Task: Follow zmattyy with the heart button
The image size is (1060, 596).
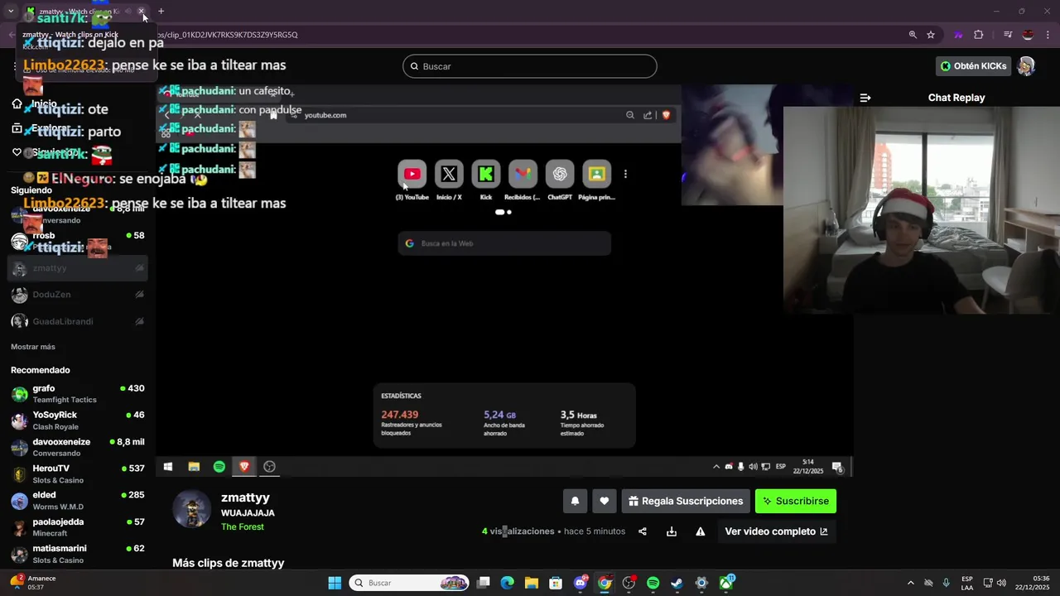Action: click(x=604, y=501)
